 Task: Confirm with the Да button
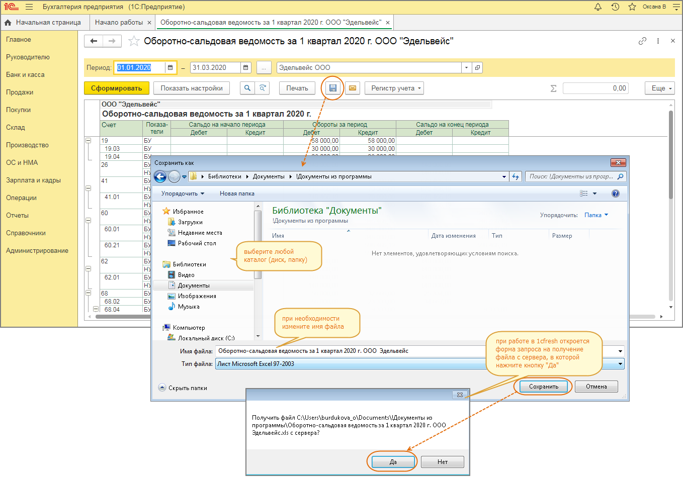click(x=393, y=462)
